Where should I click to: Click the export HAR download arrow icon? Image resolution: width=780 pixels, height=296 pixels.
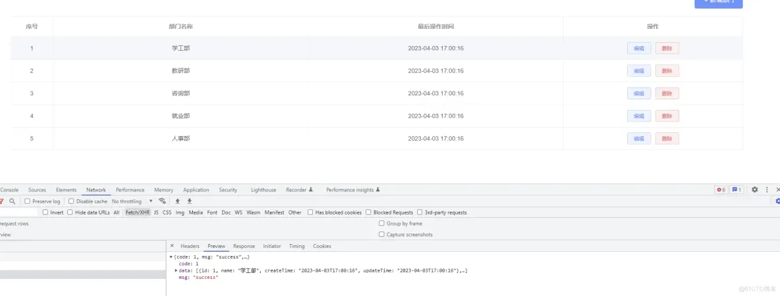click(x=190, y=201)
